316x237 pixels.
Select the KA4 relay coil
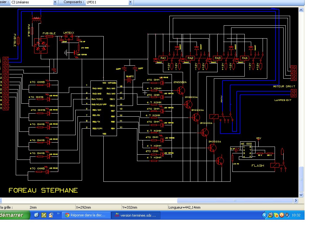[244, 58]
